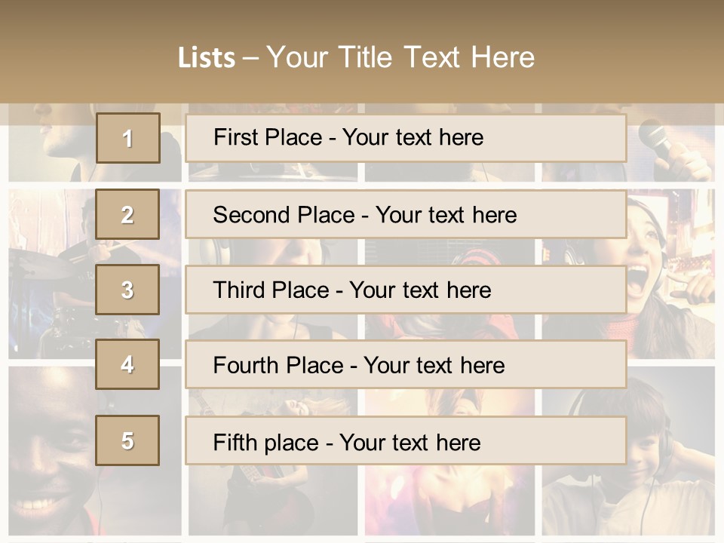Click the Third Place text bar
Screen dimensions: 724x543
click(x=406, y=290)
